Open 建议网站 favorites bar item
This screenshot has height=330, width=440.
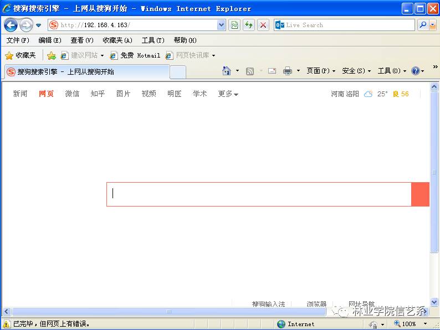pyautogui.click(x=82, y=55)
